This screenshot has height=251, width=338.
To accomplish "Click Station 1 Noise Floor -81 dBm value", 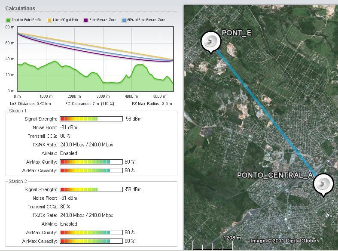I will pos(69,127).
